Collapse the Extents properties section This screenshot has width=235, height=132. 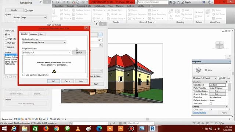(x=227, y=107)
